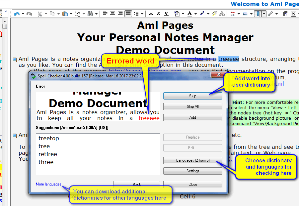Image resolution: width=299 pixels, height=206 pixels.
Task: Expand the insert picture dropdown arrow
Action: click(x=251, y=14)
